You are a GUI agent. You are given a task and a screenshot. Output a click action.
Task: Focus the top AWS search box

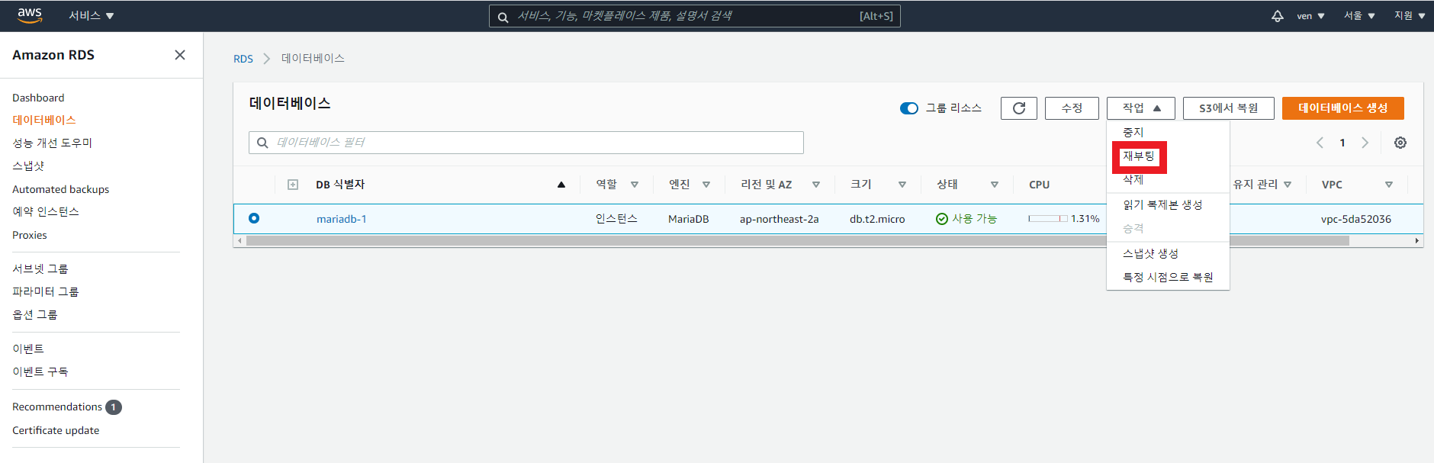[x=695, y=16]
